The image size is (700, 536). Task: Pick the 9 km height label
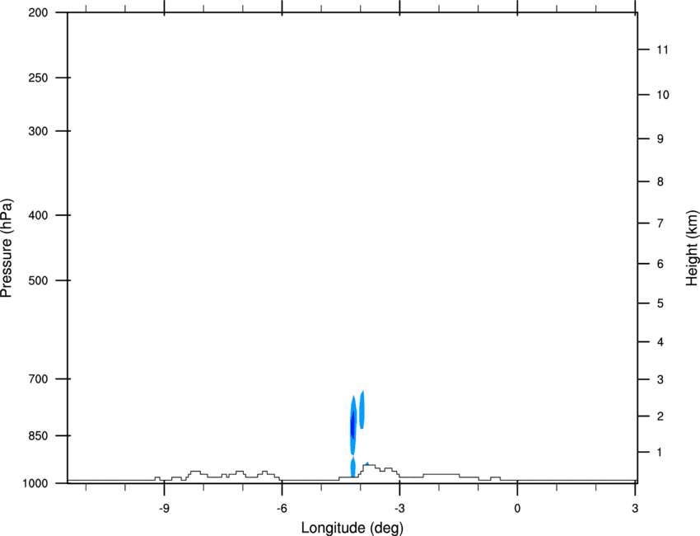(x=660, y=139)
